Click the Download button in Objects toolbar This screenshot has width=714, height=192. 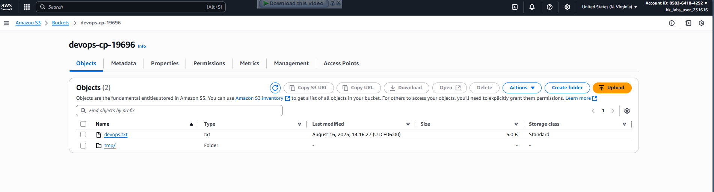(x=406, y=88)
